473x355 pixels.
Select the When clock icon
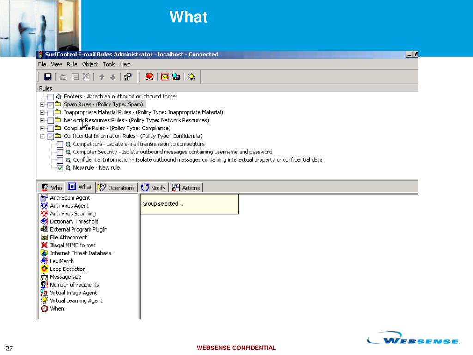tap(44, 308)
